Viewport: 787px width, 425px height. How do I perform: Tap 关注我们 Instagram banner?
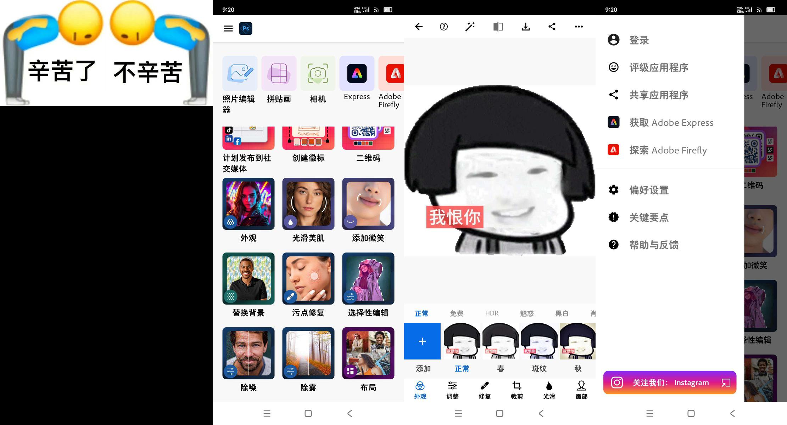click(670, 382)
